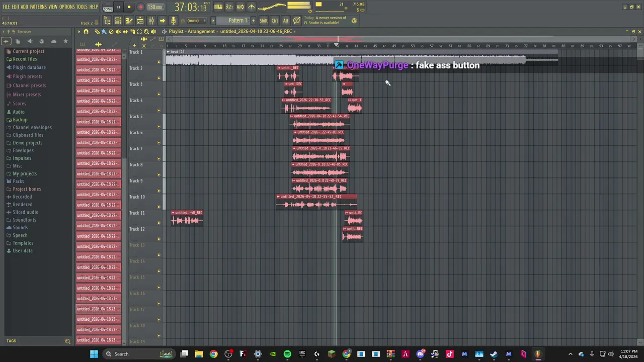Toggle the Shift modifier button
The width and height of the screenshot is (644, 362).
[x=264, y=21]
